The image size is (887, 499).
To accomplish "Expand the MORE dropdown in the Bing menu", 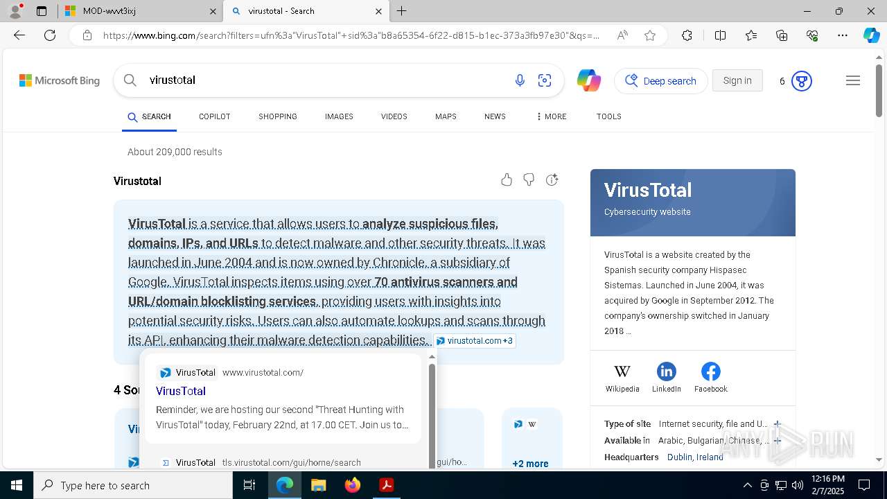I will click(x=551, y=116).
